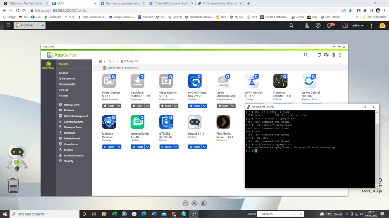Open File Explorer from the taskbar
This screenshot has width=389, height=218.
coord(104,214)
